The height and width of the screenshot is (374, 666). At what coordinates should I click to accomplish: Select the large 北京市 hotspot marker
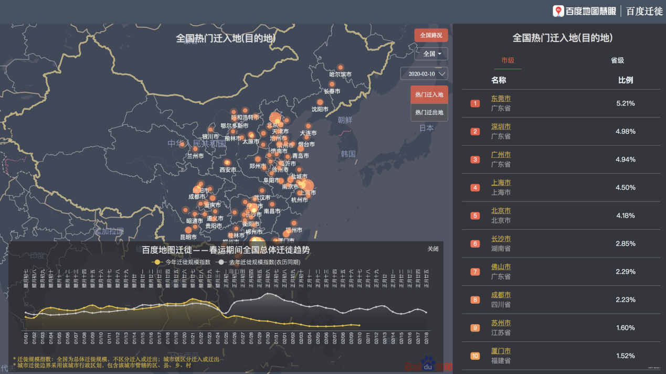tap(275, 118)
